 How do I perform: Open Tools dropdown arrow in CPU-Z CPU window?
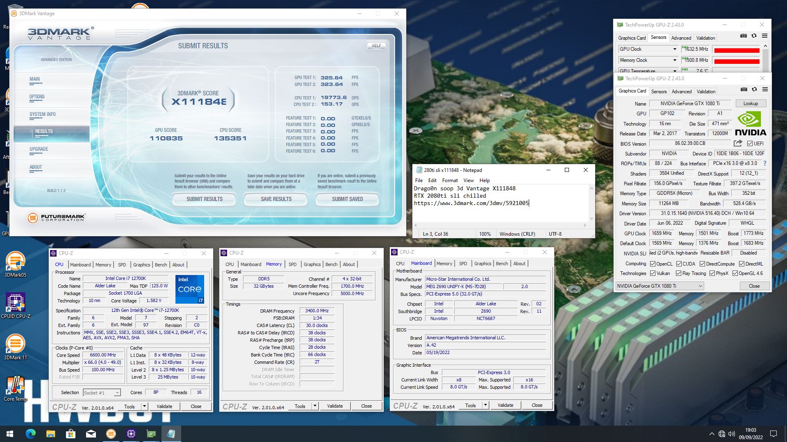(144, 406)
